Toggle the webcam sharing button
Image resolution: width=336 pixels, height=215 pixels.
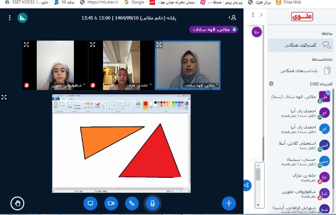pos(111,203)
